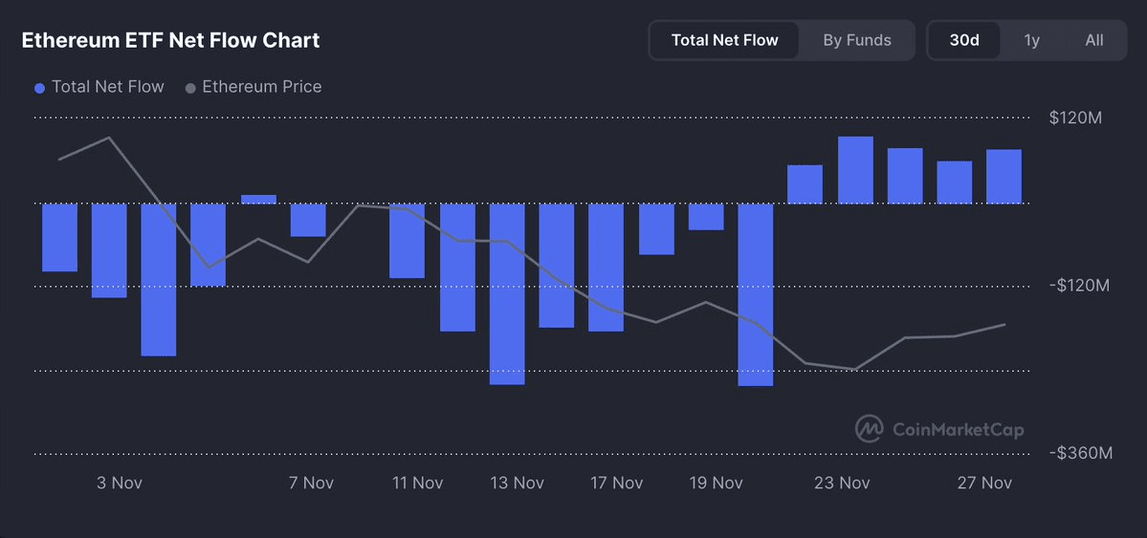Screen dimensions: 1147x538
Task: Select the Total Net Flow tab
Action: pyautogui.click(x=724, y=40)
